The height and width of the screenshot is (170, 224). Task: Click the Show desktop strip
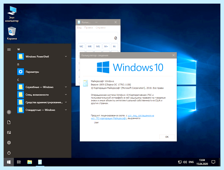pyautogui.click(x=220, y=162)
